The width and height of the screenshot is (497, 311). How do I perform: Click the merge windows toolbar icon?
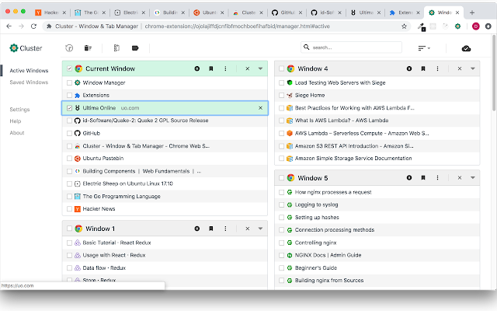[x=116, y=48]
